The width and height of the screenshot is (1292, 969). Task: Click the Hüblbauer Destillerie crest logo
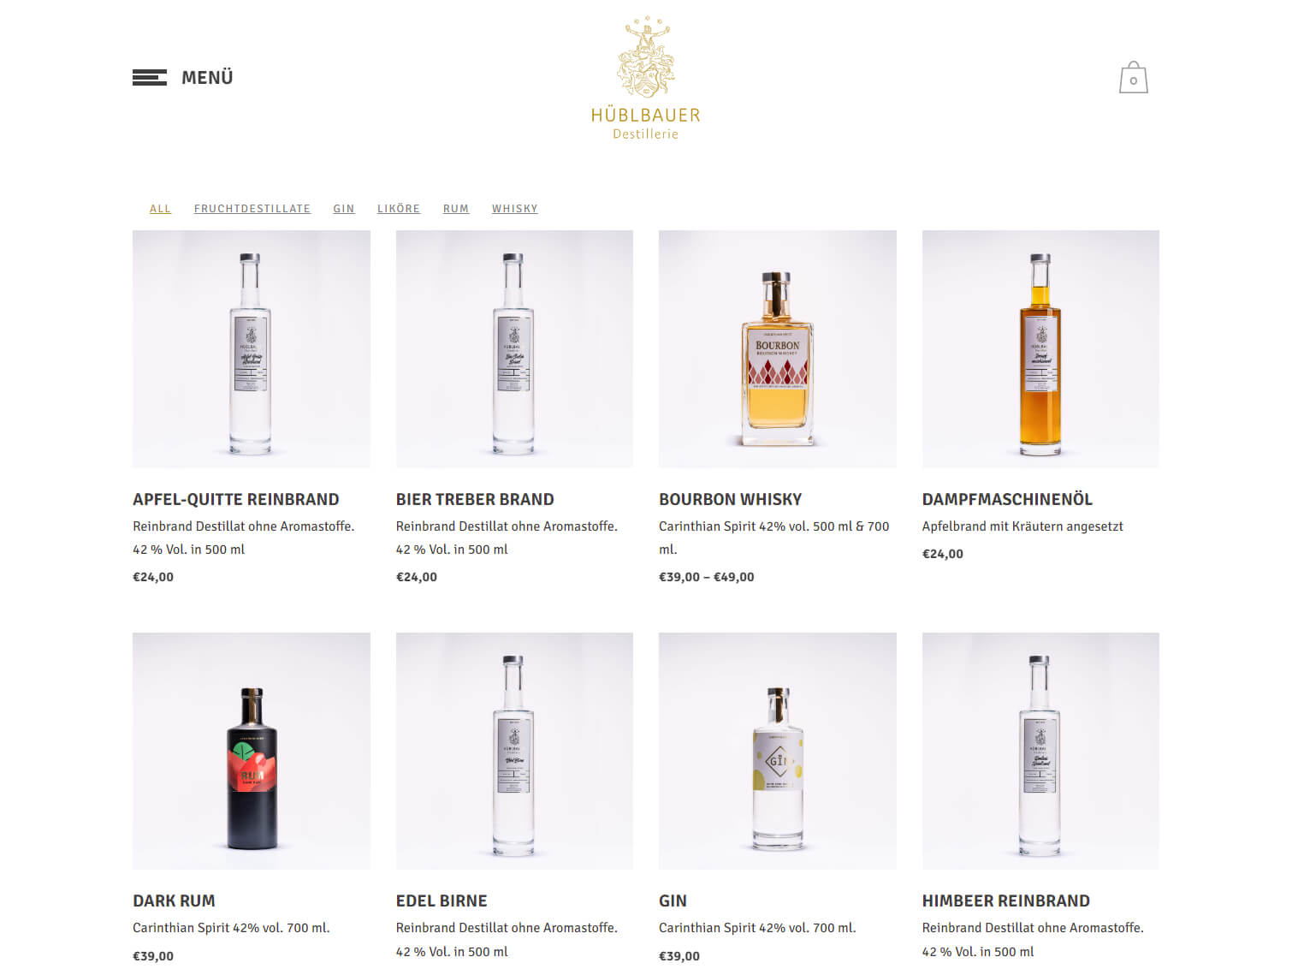point(646,78)
